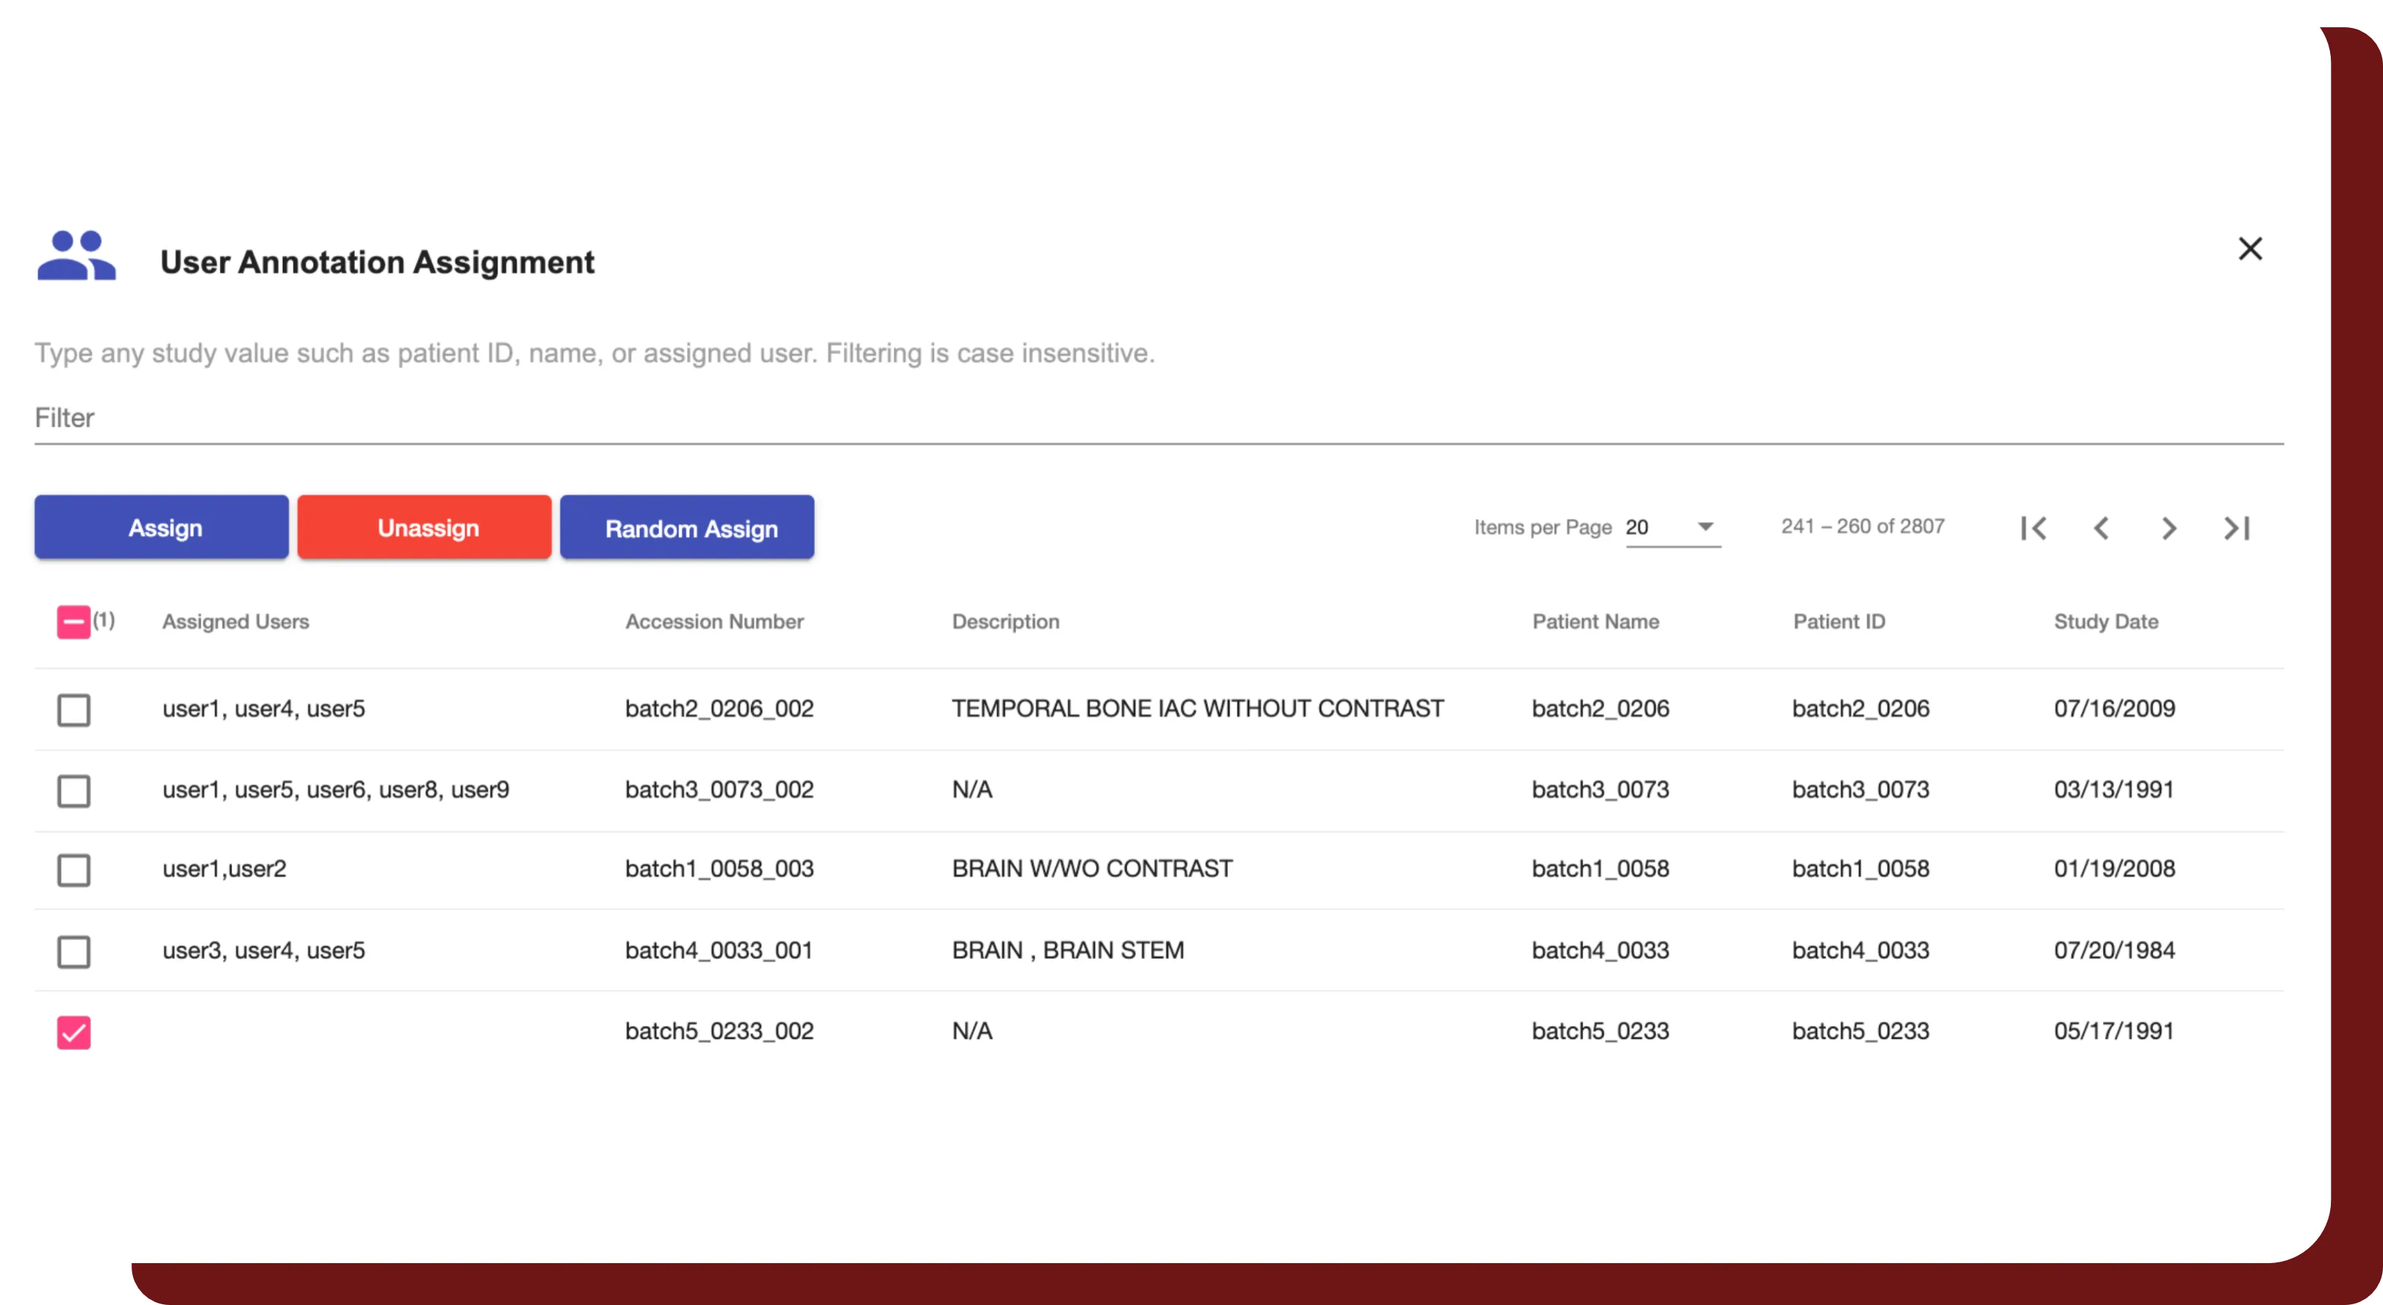The width and height of the screenshot is (2383, 1305).
Task: Jump to the first page of studies
Action: [2034, 527]
